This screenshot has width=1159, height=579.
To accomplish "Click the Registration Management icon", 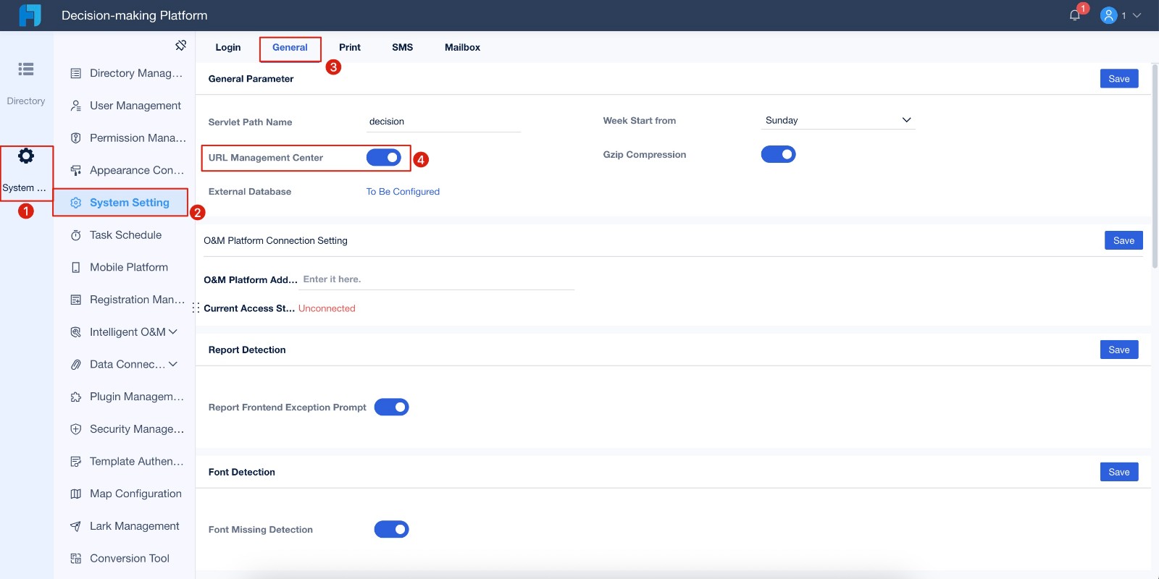I will [75, 300].
